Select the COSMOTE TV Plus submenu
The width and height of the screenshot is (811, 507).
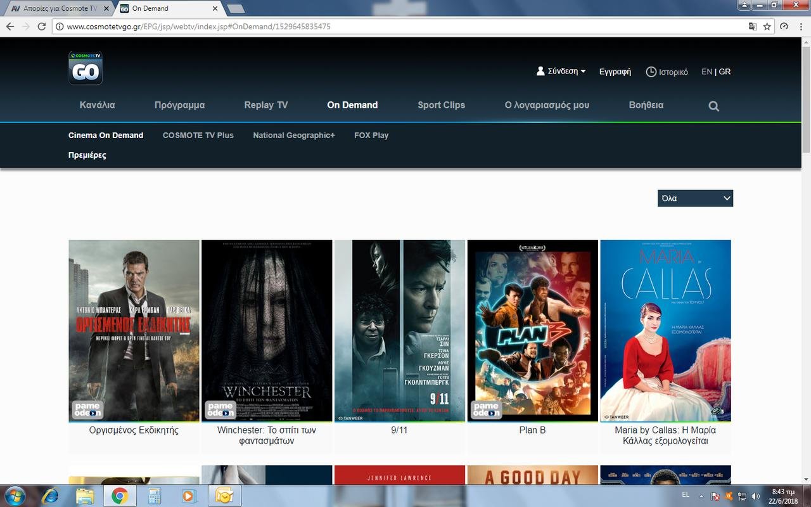(x=198, y=135)
